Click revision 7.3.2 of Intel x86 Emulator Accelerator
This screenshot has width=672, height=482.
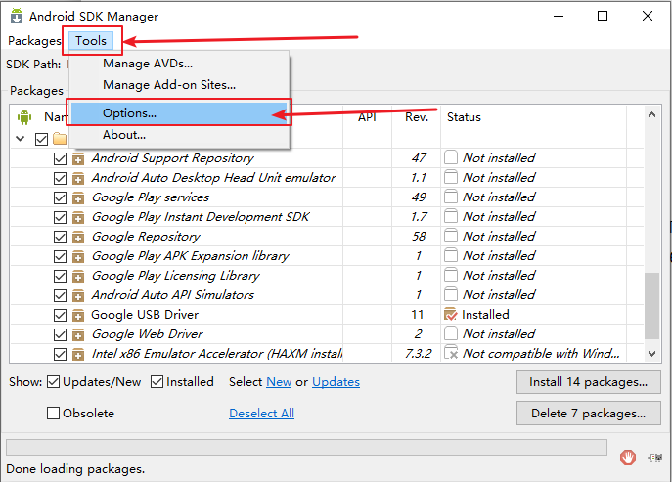pos(419,354)
